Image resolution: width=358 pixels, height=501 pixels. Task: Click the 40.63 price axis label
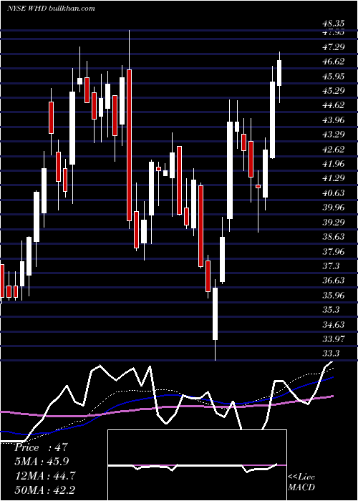point(333,193)
